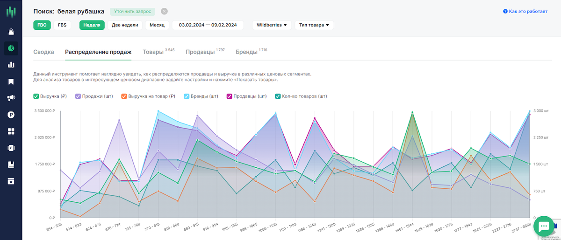Toggle Выручка (₽) series checkbox
The width and height of the screenshot is (561, 240).
[36, 96]
